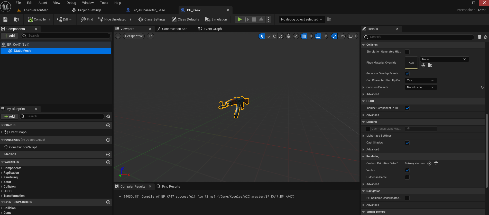489x215 pixels.
Task: Save the blueprint with the floppy disk icon
Action: click(5, 19)
